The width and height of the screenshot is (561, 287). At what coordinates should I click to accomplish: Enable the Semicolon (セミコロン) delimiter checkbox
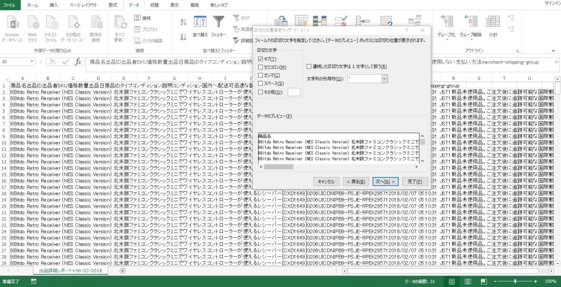[x=260, y=67]
